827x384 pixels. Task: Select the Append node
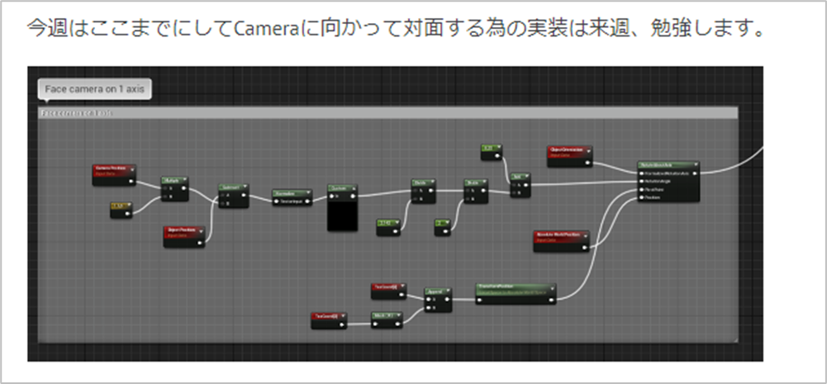(439, 300)
